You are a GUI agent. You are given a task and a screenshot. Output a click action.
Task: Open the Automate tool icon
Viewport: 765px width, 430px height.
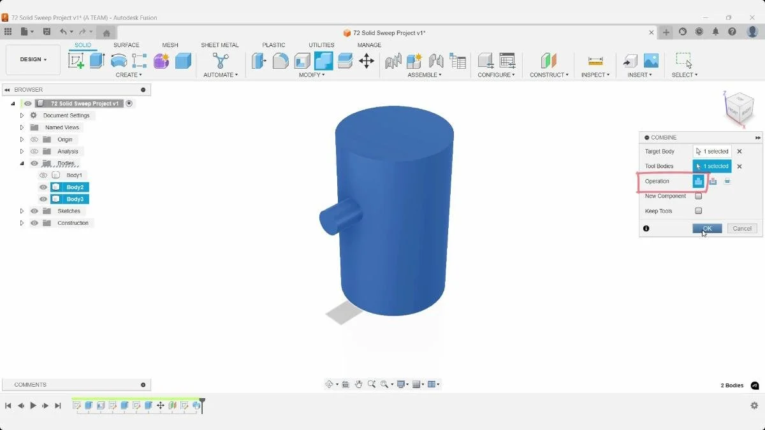221,61
